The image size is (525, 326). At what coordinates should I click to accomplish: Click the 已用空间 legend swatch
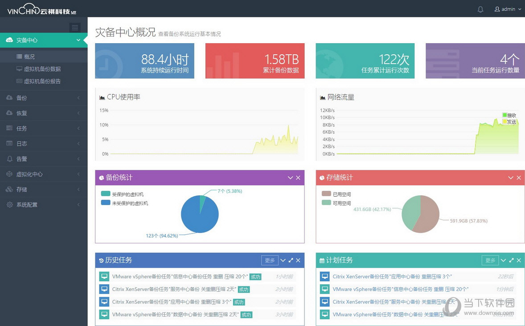(326, 193)
